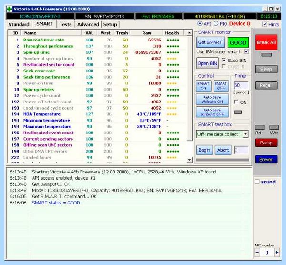Open the SMART tab
Image resolution: width=286 pixels, height=265 pixels.
click(44, 24)
